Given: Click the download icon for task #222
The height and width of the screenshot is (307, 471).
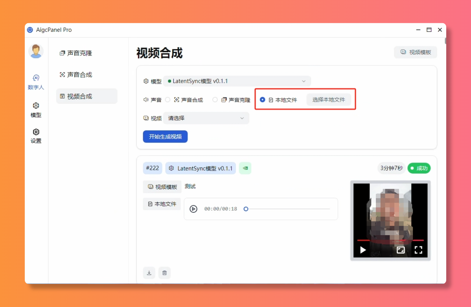Looking at the screenshot, I should [x=149, y=273].
